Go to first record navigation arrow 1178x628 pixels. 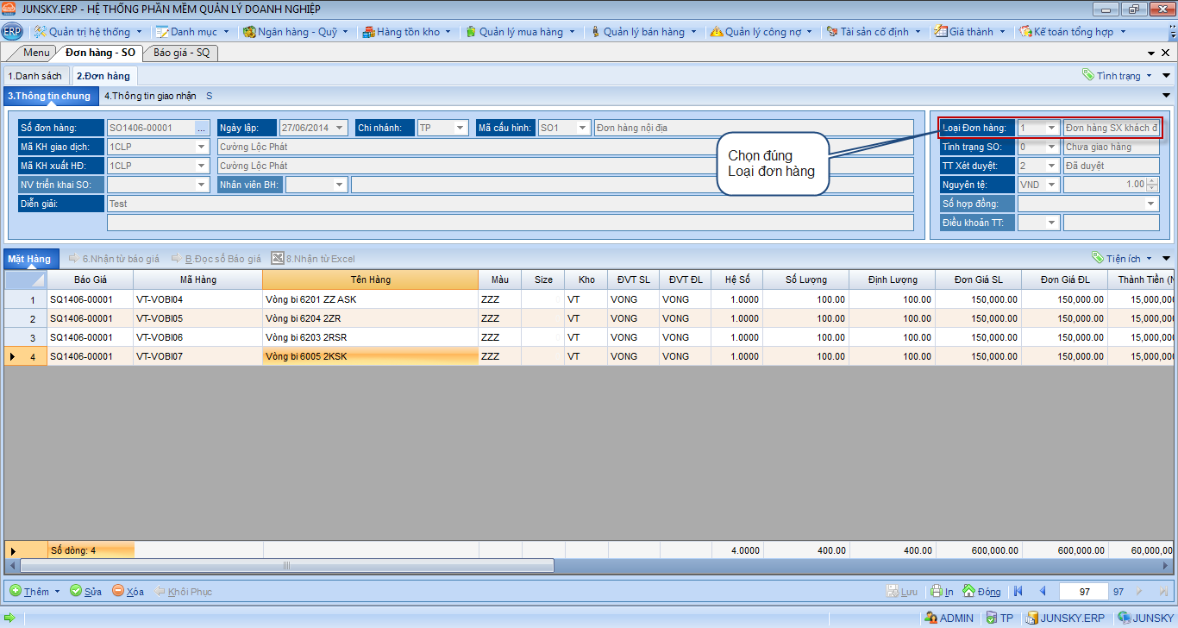coord(1018,591)
